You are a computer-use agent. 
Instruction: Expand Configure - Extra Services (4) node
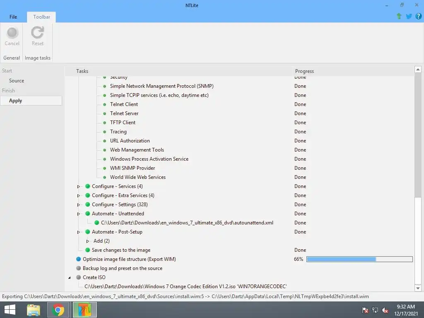tap(78, 195)
